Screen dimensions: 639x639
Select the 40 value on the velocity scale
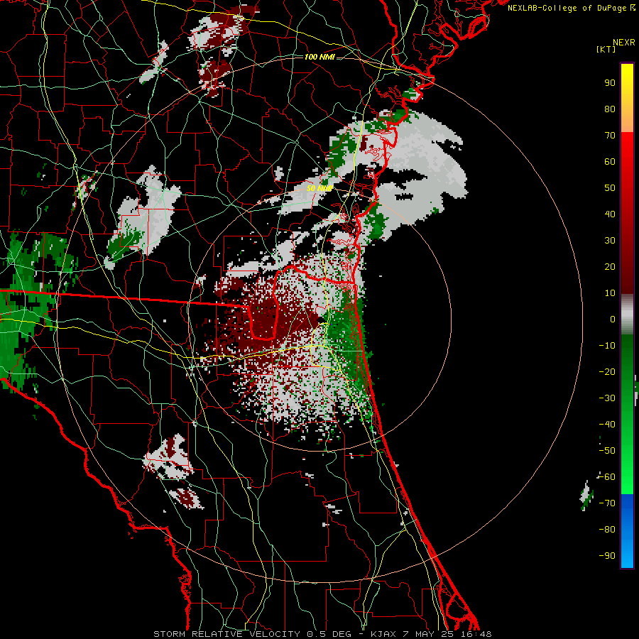[610, 214]
